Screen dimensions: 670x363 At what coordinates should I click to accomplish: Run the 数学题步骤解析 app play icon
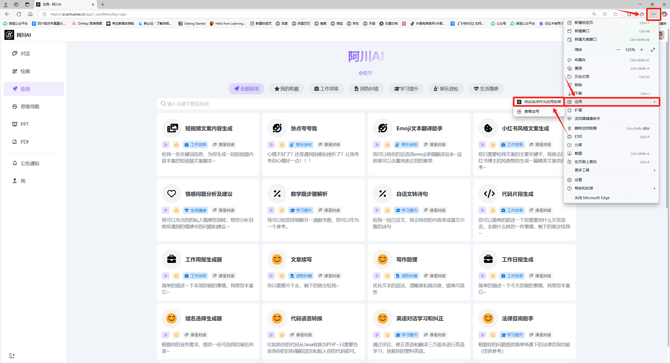(271, 210)
